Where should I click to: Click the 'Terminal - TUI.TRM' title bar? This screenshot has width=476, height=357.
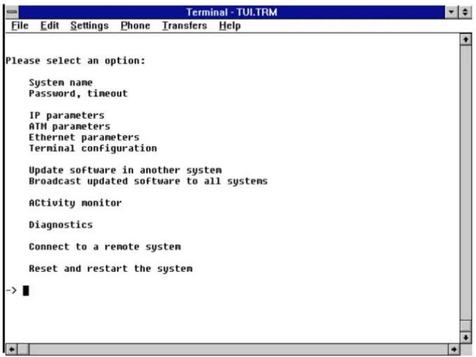[232, 12]
